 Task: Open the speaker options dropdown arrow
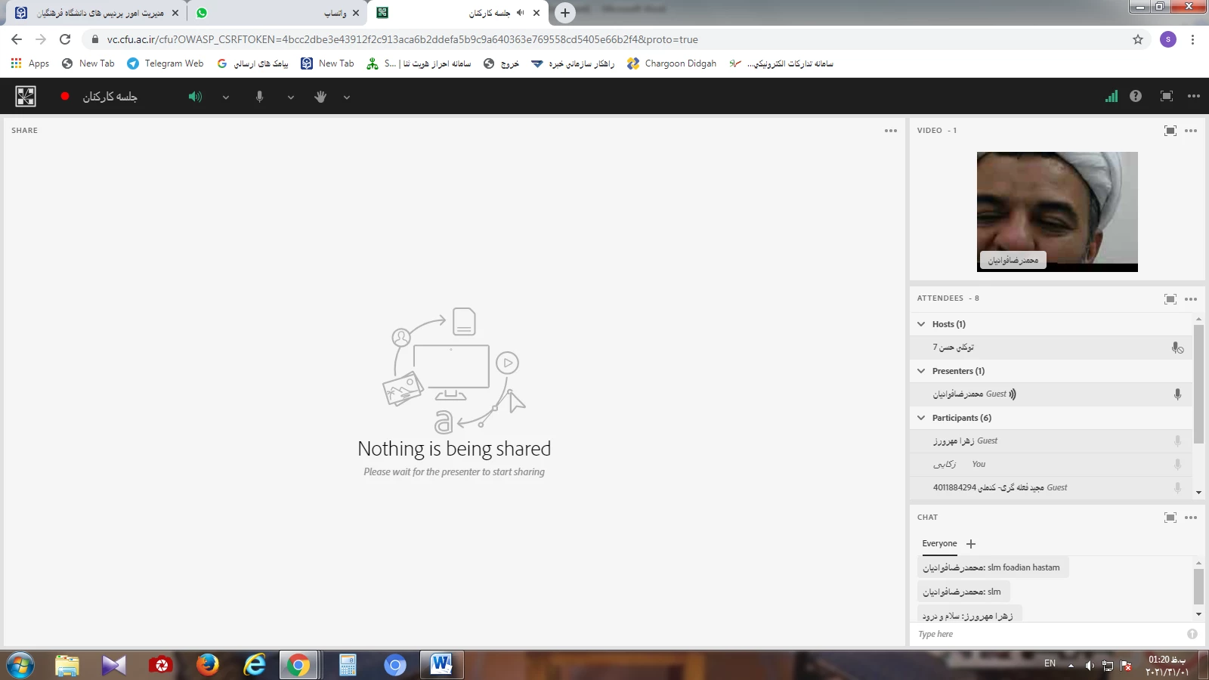coord(225,97)
